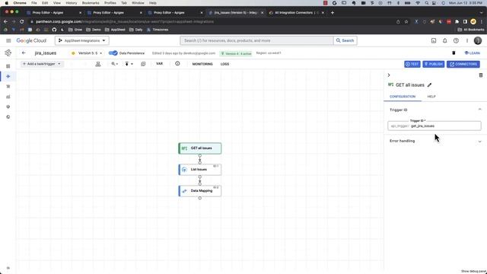The height and width of the screenshot is (274, 487).
Task: Open the Version 5 selector dropdown
Action: [x=87, y=53]
